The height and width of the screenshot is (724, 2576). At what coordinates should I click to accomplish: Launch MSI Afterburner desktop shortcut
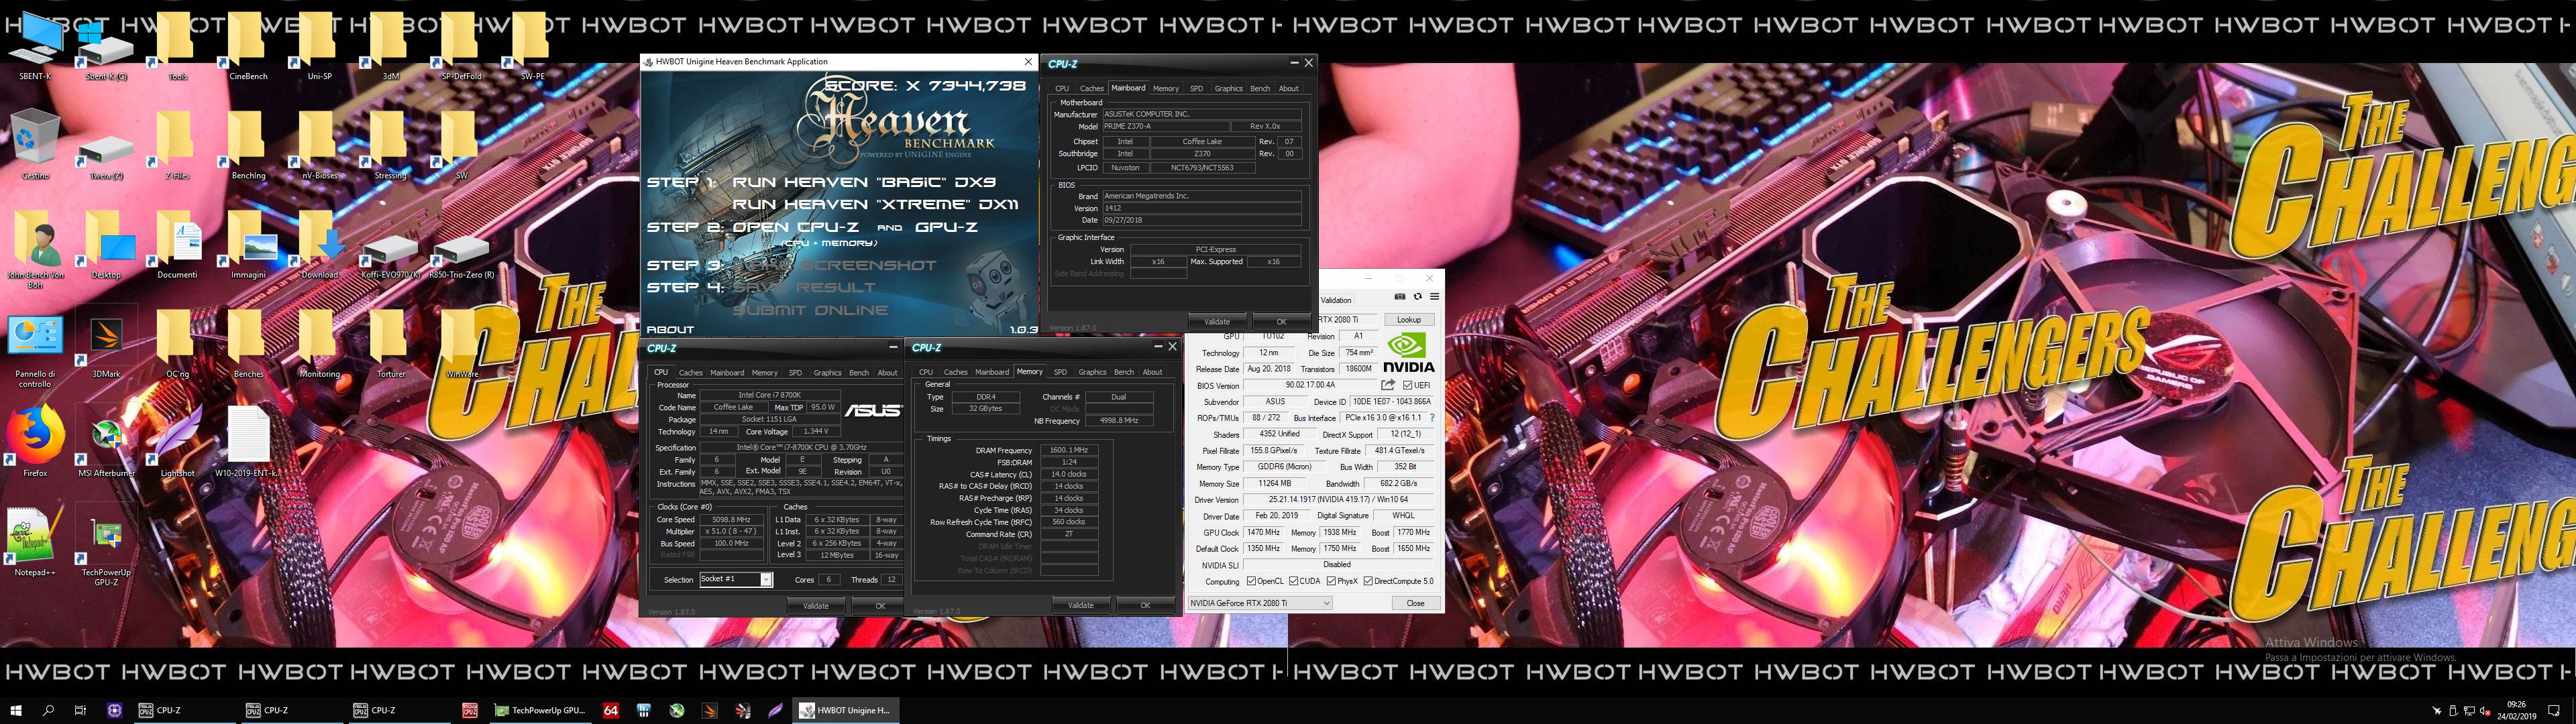pyautogui.click(x=106, y=445)
